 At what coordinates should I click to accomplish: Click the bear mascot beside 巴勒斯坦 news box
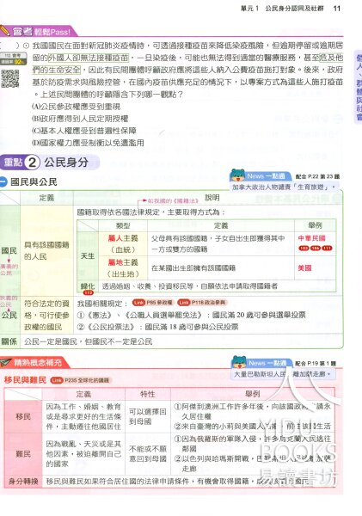(240, 362)
